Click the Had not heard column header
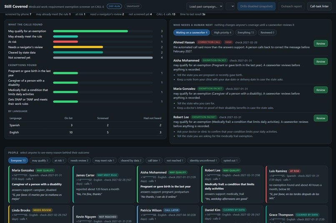The width and height of the screenshot is (336, 223). point(152,118)
